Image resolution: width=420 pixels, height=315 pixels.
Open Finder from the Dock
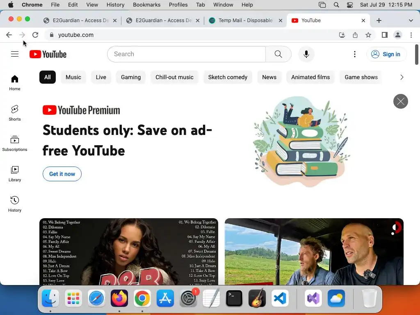[x=50, y=298]
